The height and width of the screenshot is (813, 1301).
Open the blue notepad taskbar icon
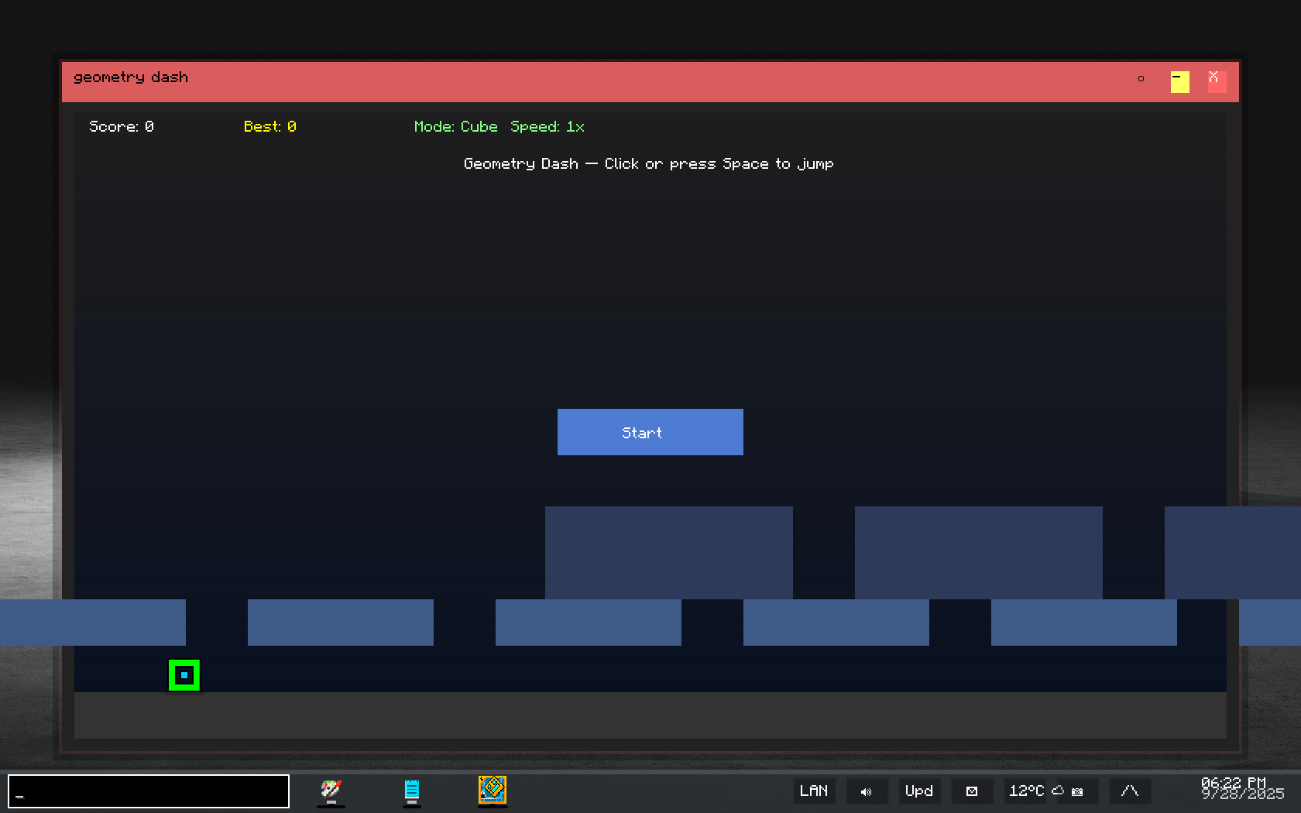412,791
